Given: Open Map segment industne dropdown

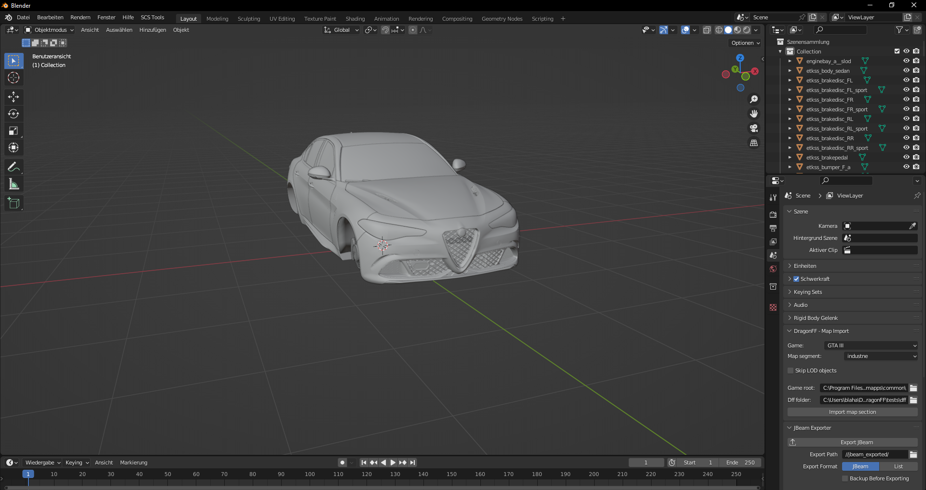Looking at the screenshot, I should 881,356.
